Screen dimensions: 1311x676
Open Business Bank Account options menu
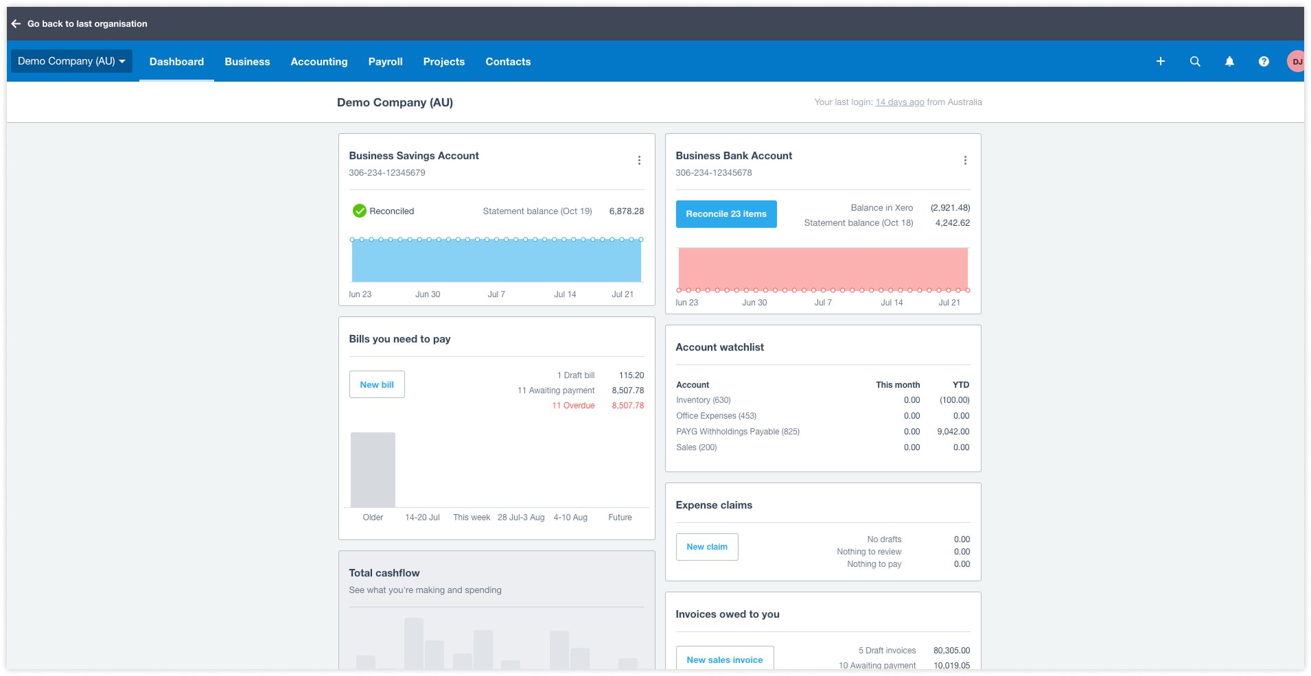point(965,160)
